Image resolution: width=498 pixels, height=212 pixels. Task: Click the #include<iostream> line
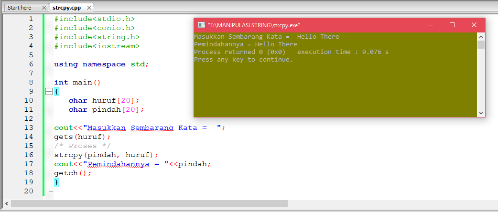click(97, 46)
